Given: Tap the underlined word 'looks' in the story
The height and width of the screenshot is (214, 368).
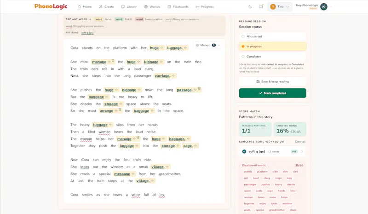Looking at the screenshot, I should [85, 167].
